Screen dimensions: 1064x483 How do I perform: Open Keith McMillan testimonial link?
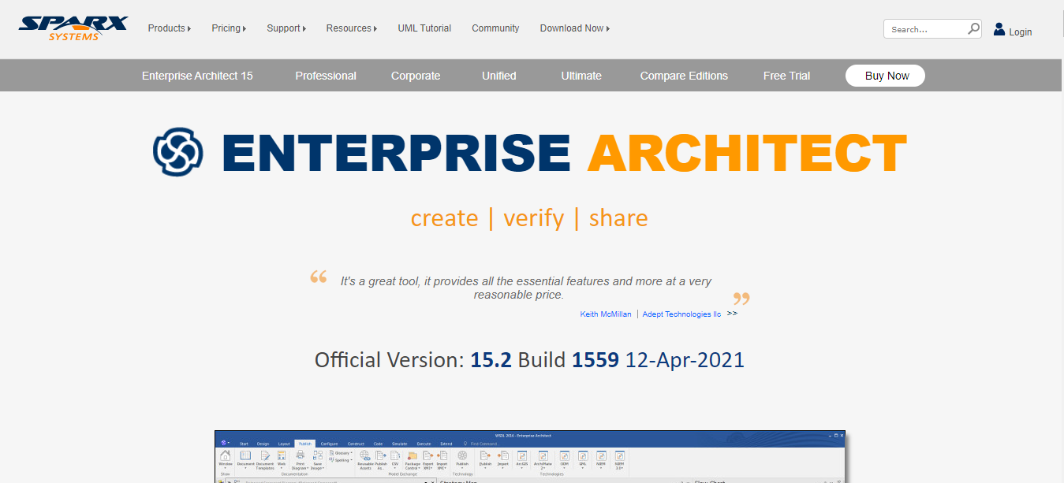tap(606, 314)
